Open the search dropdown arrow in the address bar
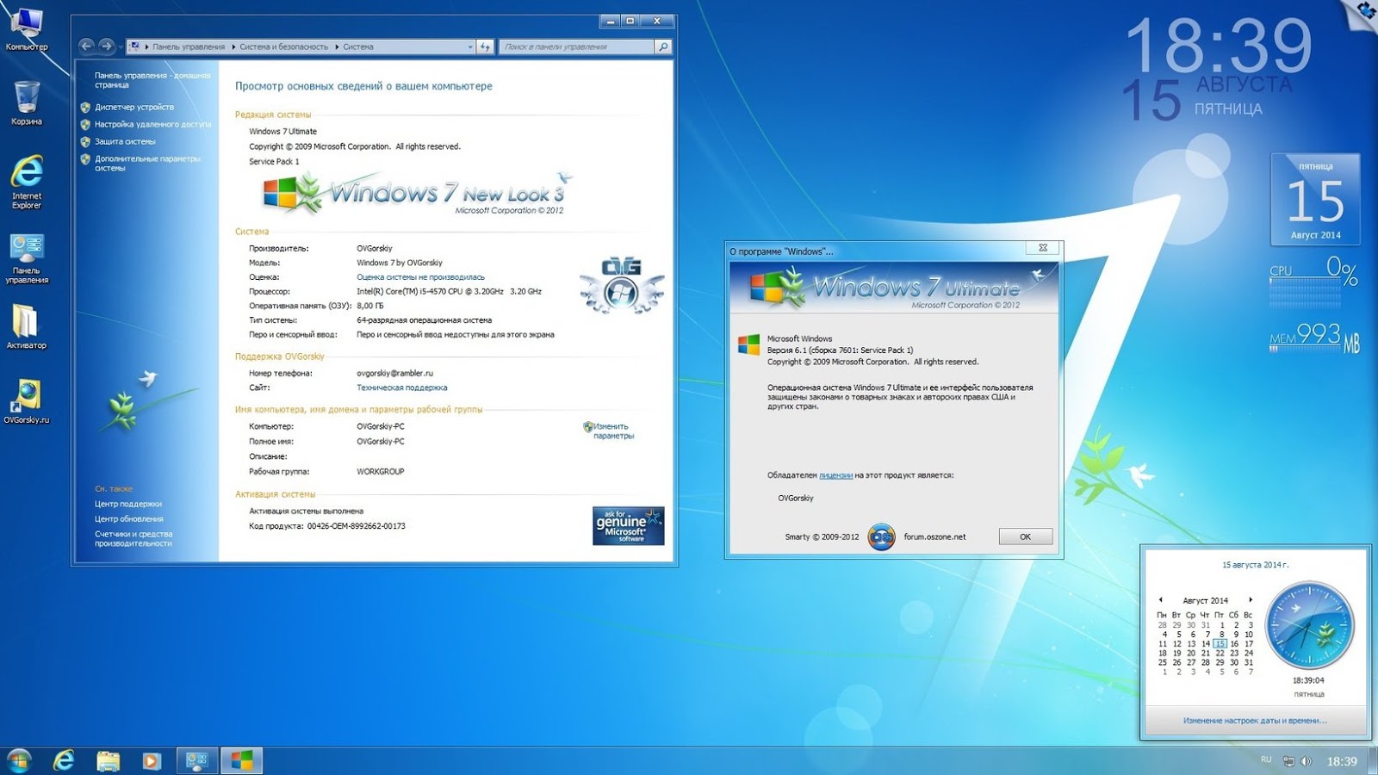Image resolution: width=1378 pixels, height=775 pixels. [469, 47]
